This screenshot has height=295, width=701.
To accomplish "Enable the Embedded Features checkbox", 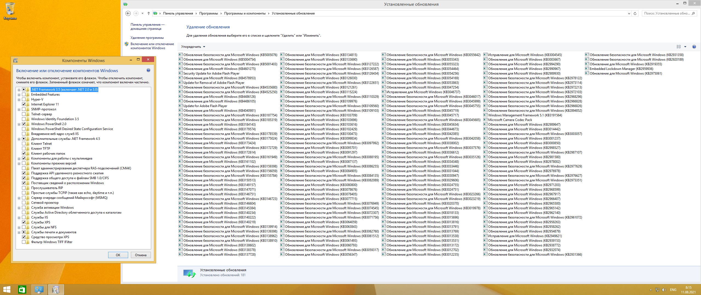I will tap(24, 95).
